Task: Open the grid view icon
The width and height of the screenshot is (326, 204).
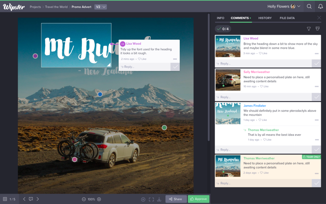Action: (5, 199)
